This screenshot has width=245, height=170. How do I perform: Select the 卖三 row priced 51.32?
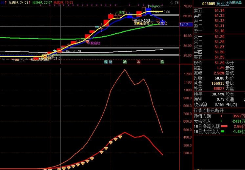pos(219,21)
